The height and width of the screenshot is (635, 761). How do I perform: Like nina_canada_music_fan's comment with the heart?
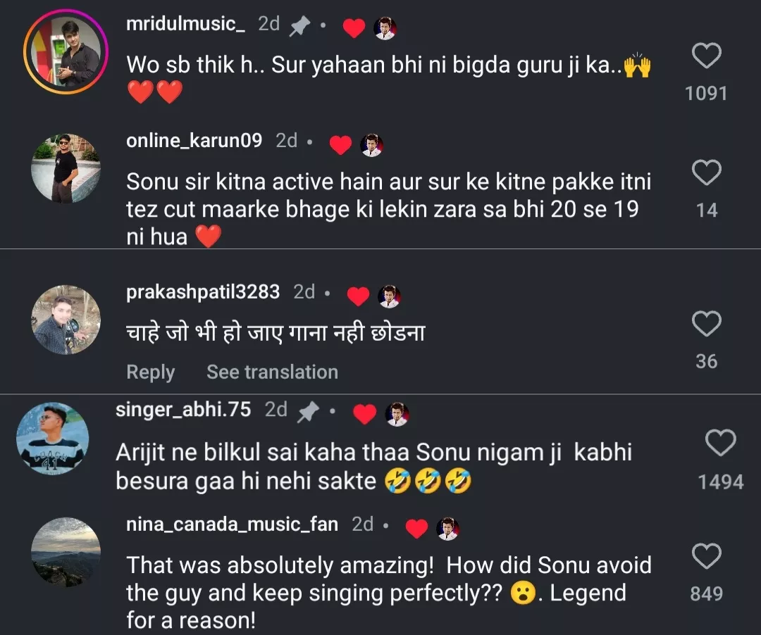[707, 557]
